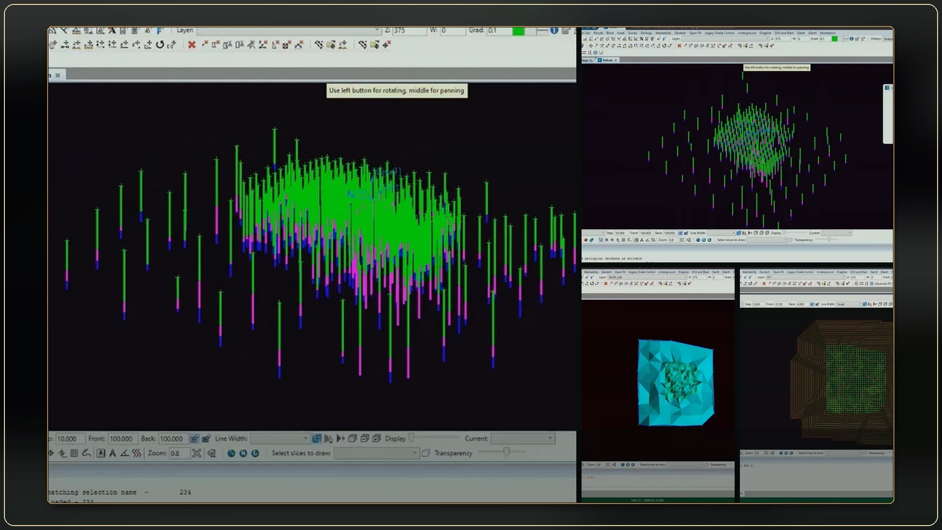
Task: Click the second icon right of the Back field
Action: [x=206, y=439]
